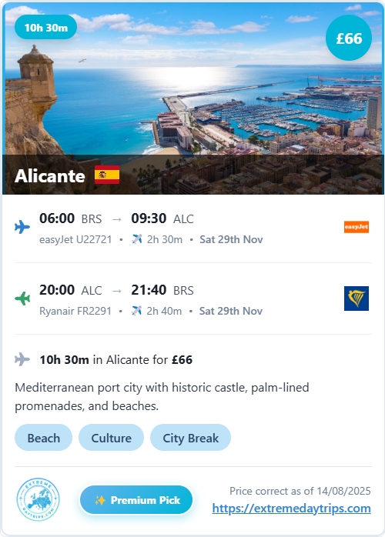Click the easyJet U22721 flight number
The width and height of the screenshot is (385, 537).
[75, 239]
